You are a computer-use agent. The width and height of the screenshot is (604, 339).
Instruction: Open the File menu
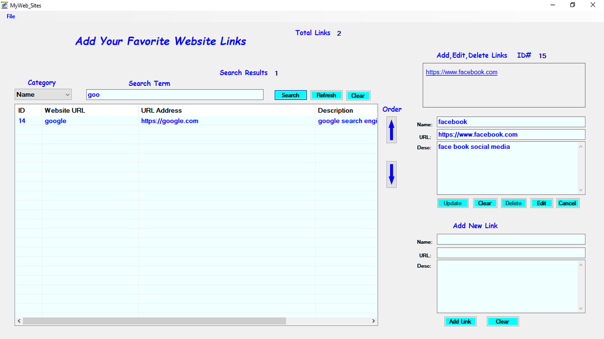click(x=11, y=16)
